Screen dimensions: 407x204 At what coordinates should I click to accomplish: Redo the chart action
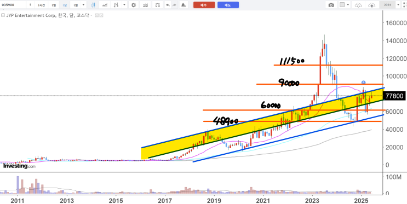(x=174, y=5)
